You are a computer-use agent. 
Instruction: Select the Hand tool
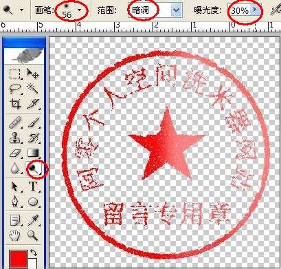click(15, 235)
